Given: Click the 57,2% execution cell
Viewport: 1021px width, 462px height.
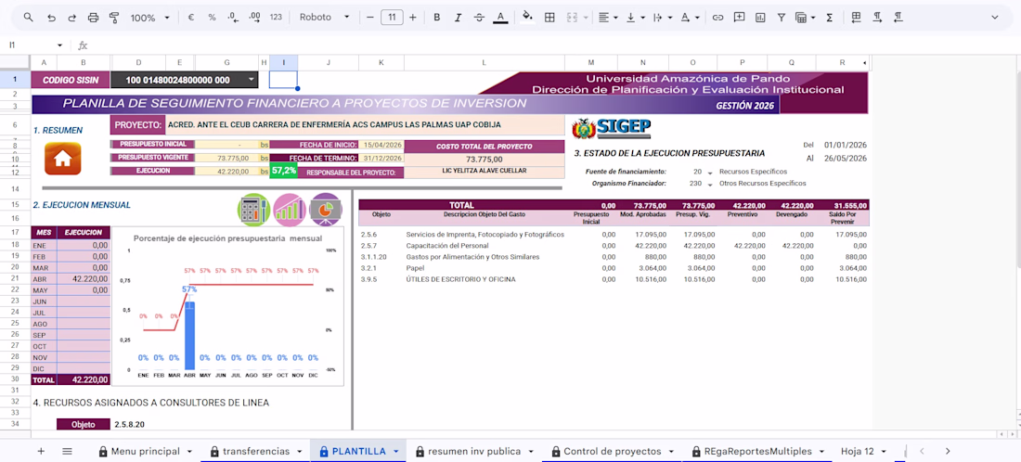Looking at the screenshot, I should point(284,171).
